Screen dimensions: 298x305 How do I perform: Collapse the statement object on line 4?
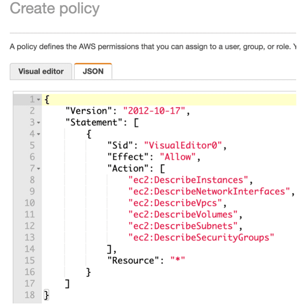click(38, 134)
